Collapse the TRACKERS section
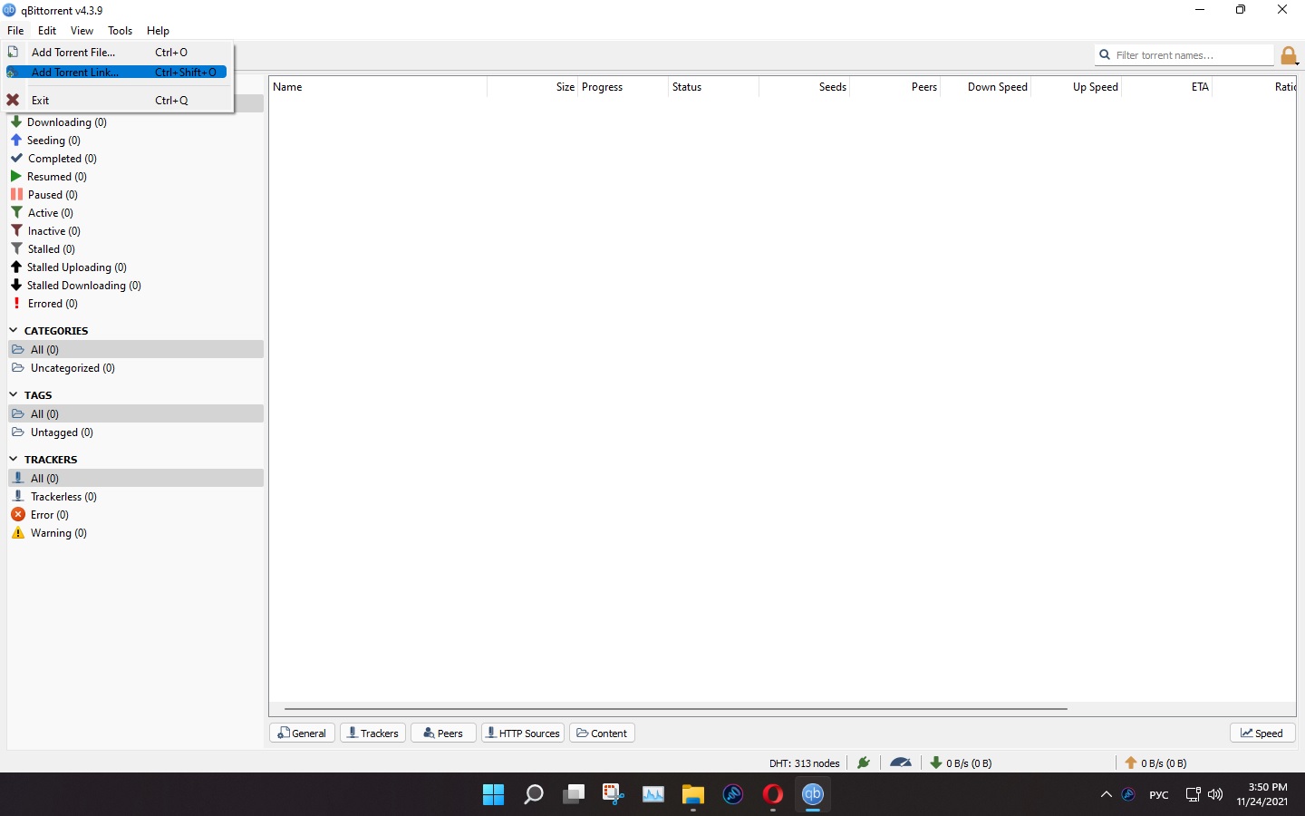The width and height of the screenshot is (1305, 816). click(14, 459)
